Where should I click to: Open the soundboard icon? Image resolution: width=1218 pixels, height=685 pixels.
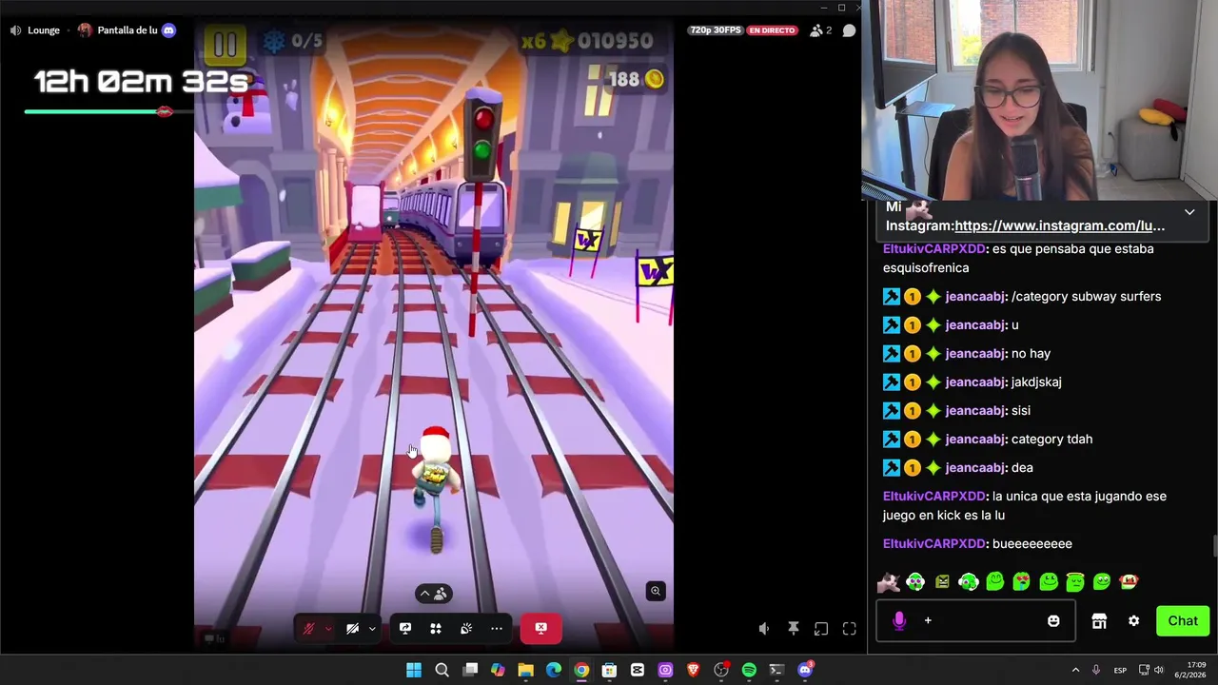[466, 629]
